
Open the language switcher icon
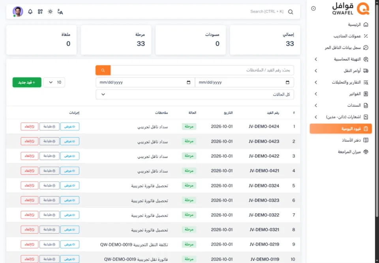(x=60, y=11)
